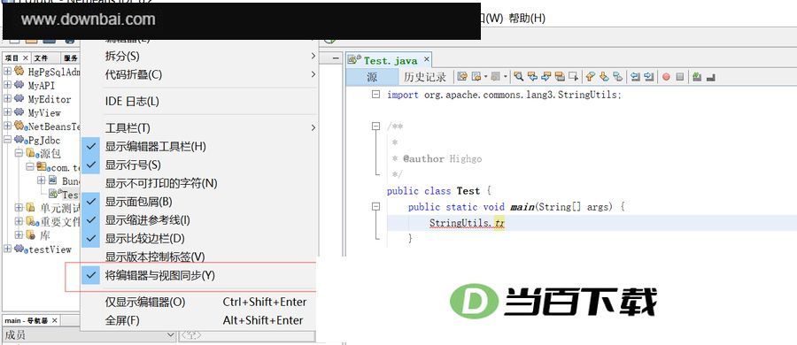Select 仅显示编辑器(O) menu entry

(x=199, y=302)
